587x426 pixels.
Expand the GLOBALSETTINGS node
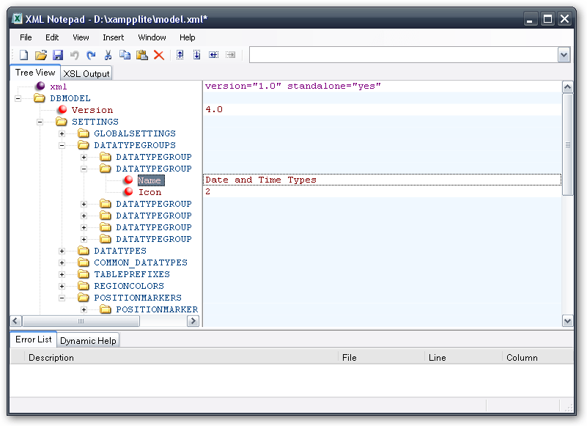62,133
